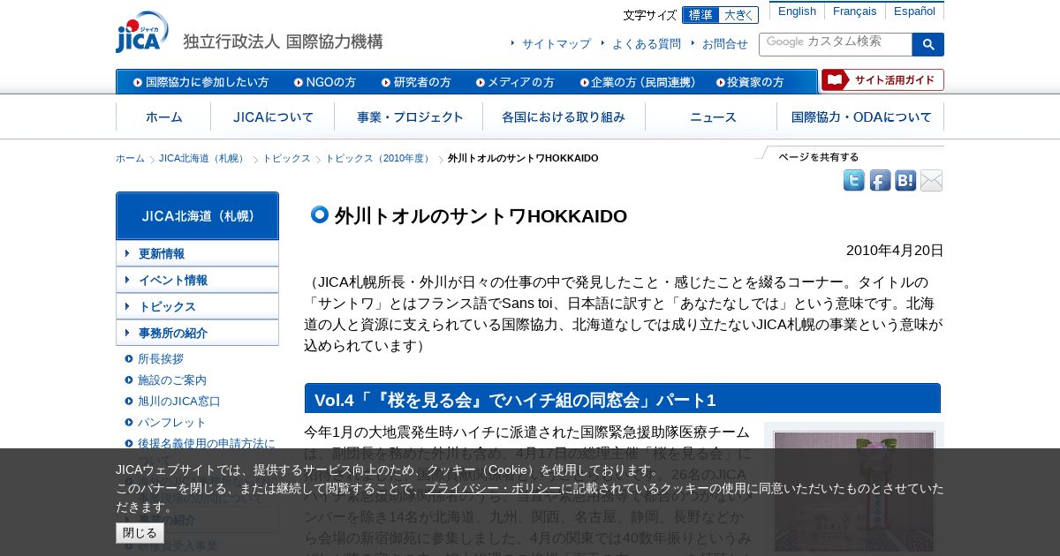The image size is (1060, 556).
Task: Share page by email icon
Action: pyautogui.click(x=931, y=181)
